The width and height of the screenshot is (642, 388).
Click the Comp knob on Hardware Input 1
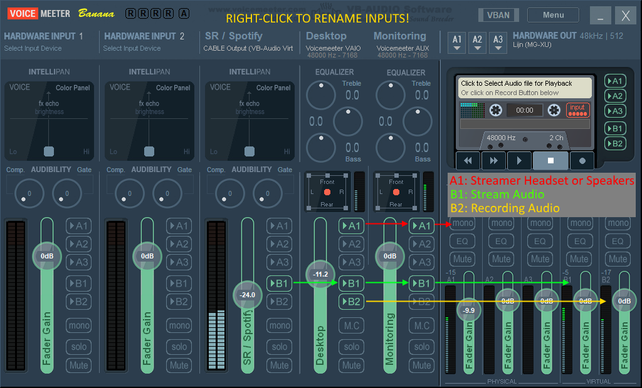(29, 193)
